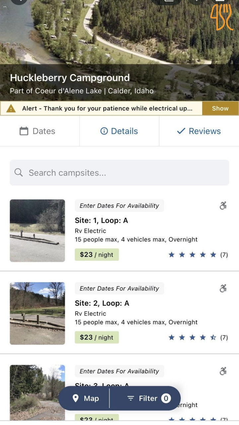Open Site 2 Loop A photo
The image size is (239, 425).
(37, 313)
